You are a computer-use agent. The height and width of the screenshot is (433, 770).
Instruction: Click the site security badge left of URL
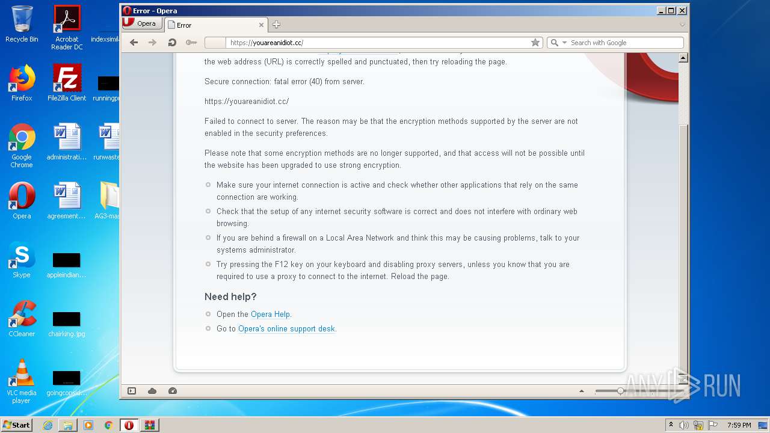(x=215, y=43)
